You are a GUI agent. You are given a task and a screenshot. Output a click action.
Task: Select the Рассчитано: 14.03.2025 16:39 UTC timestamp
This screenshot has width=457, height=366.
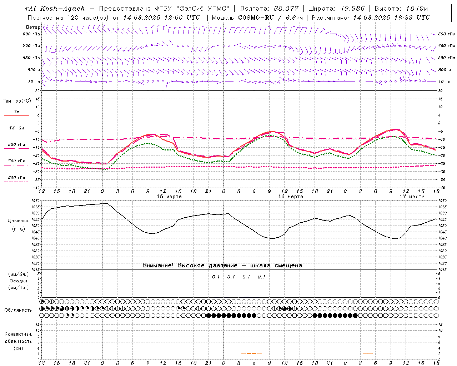pos(371,18)
